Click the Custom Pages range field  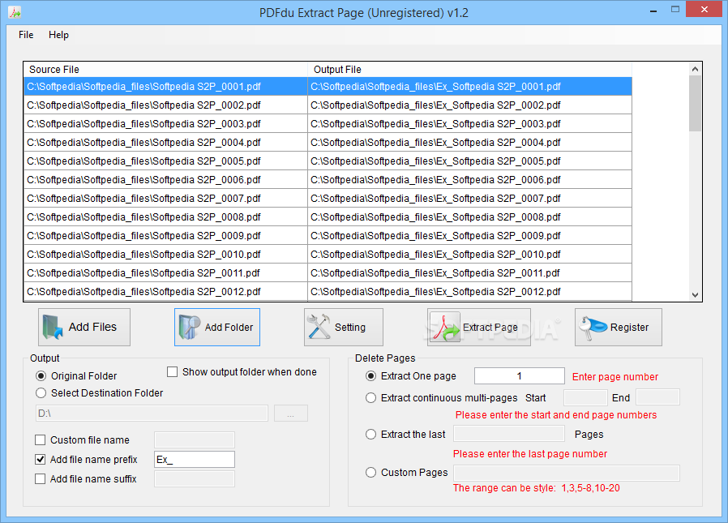(x=567, y=473)
